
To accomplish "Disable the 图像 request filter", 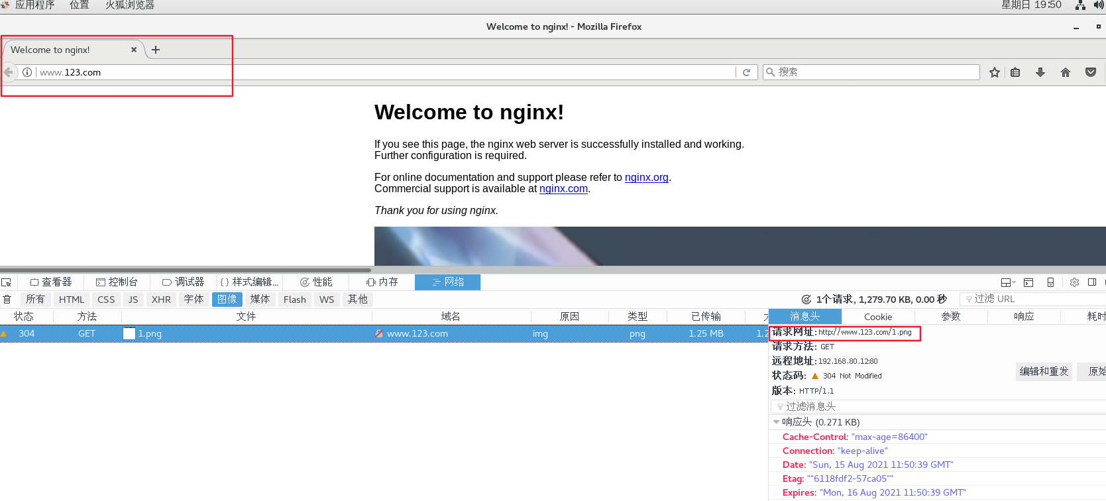I will coord(227,300).
